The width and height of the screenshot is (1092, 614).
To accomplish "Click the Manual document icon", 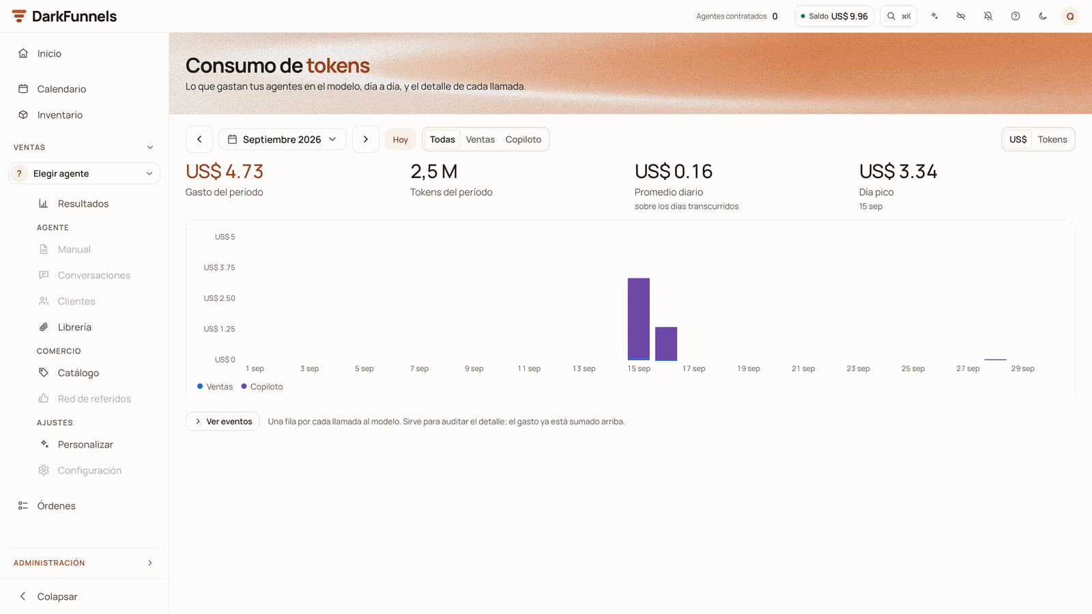I will tap(44, 250).
